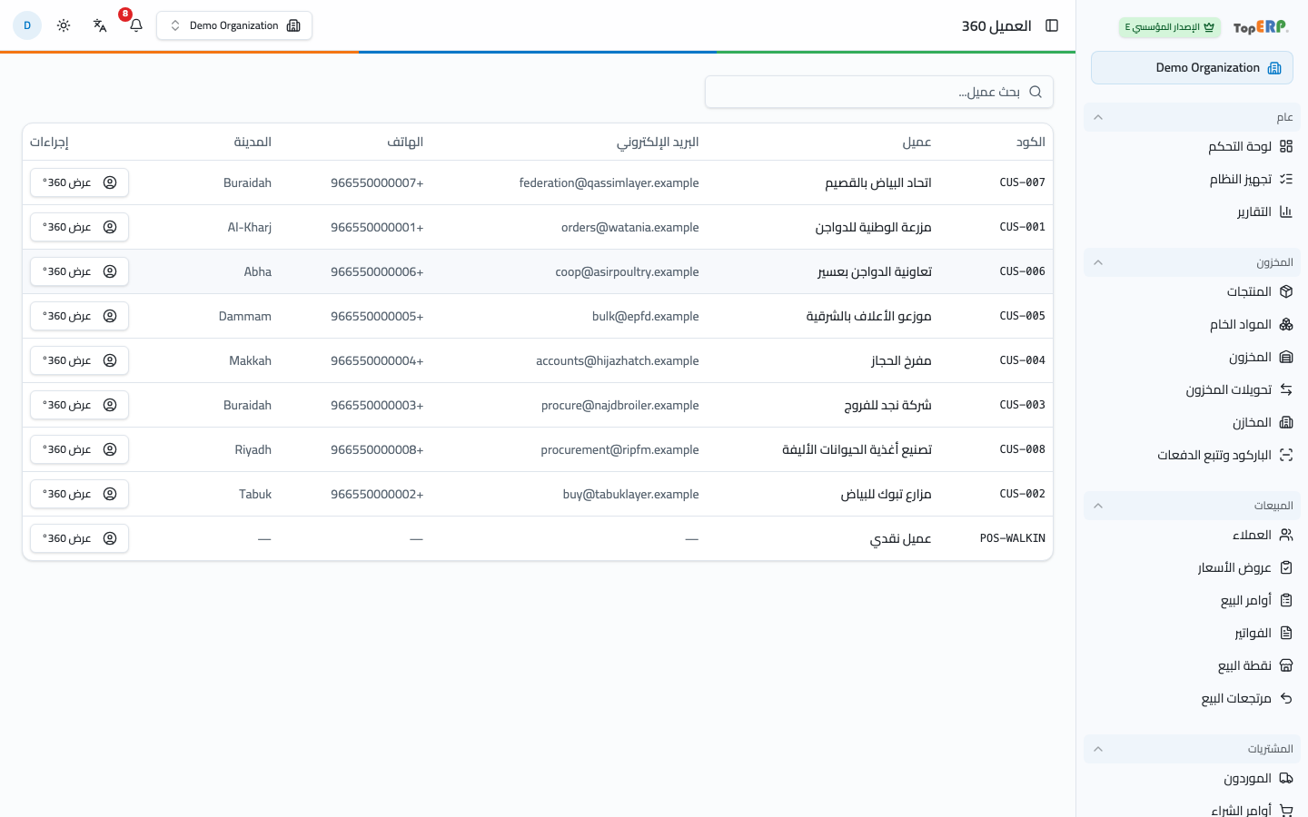The height and width of the screenshot is (817, 1308).
Task: Open the user avatar D menu
Action: (27, 25)
